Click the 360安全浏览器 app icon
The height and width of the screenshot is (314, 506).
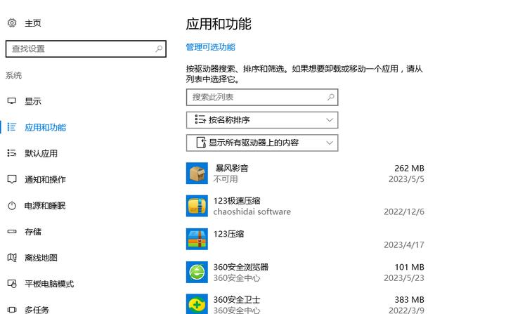click(197, 272)
